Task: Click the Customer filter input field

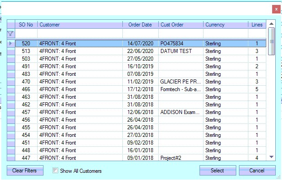Action: (80, 34)
